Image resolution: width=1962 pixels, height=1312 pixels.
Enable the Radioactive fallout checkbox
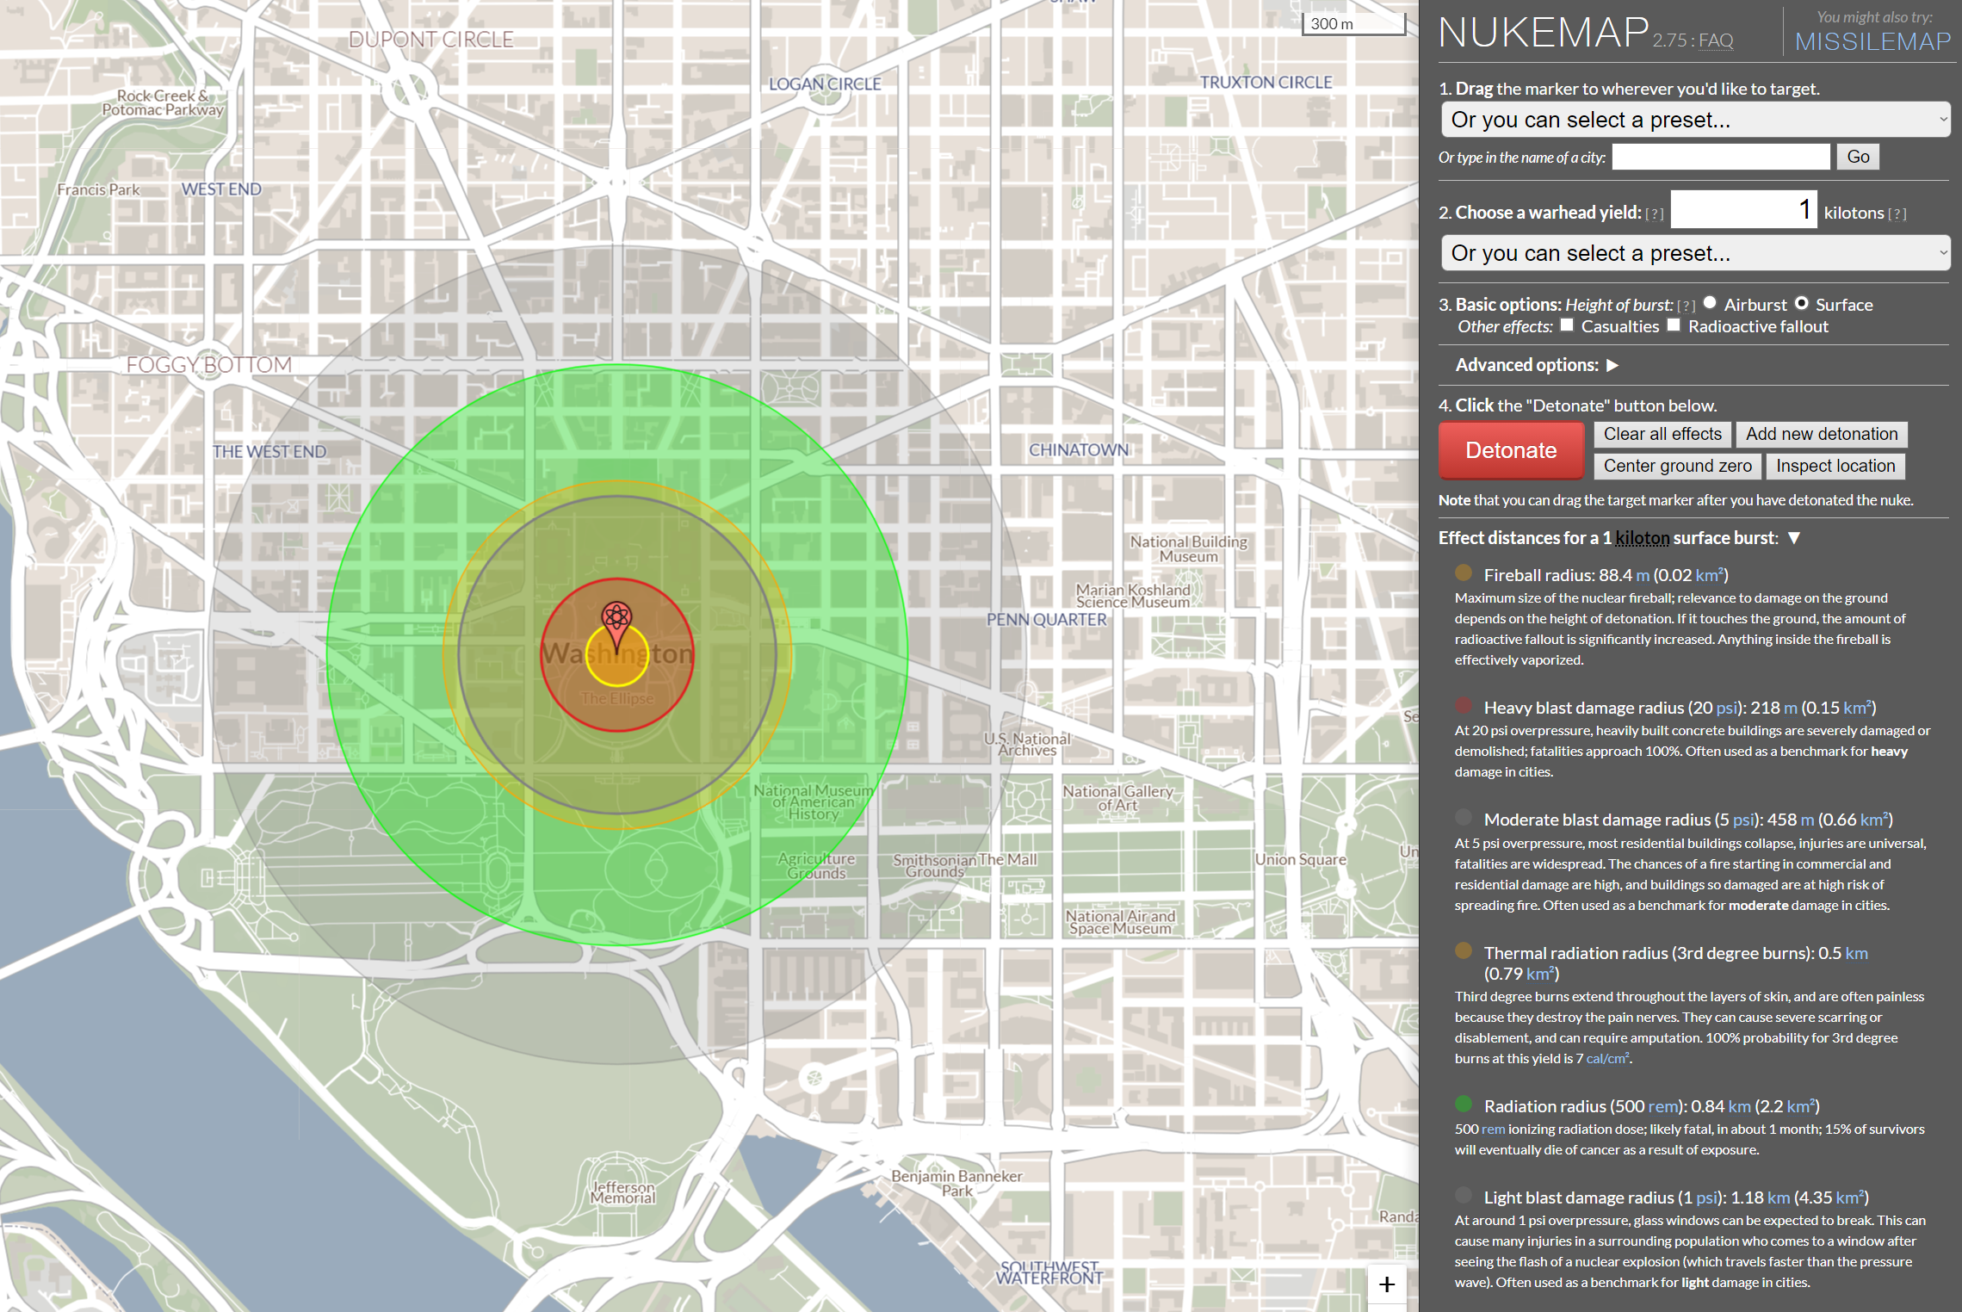(1674, 325)
